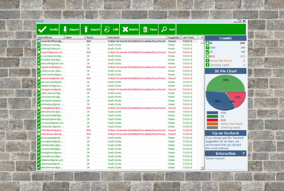
Task: Click the list scrollbar up arrow
Action: [x=202, y=37]
